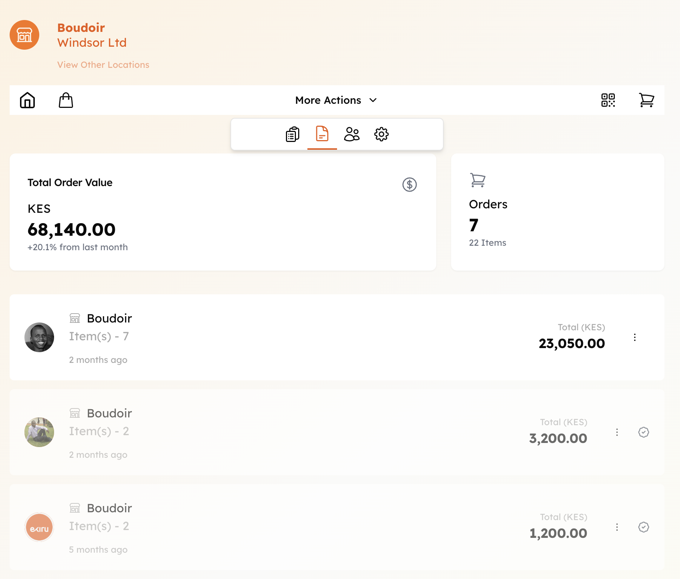This screenshot has height=579, width=680.
Task: Open the Windsor Ltd business name
Action: (92, 42)
